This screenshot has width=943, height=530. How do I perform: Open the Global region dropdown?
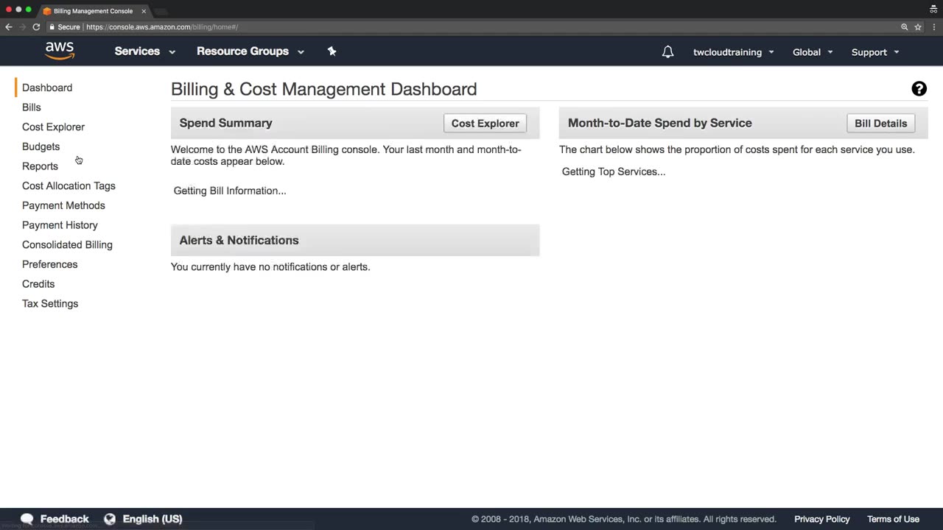tap(812, 52)
